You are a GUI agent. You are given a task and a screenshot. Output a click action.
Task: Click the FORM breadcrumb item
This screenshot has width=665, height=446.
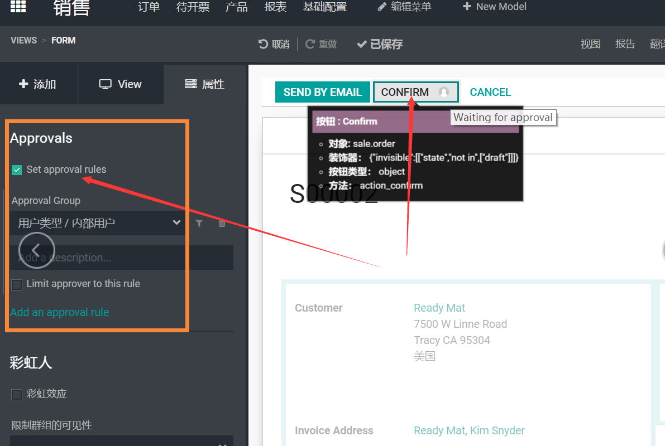[63, 40]
